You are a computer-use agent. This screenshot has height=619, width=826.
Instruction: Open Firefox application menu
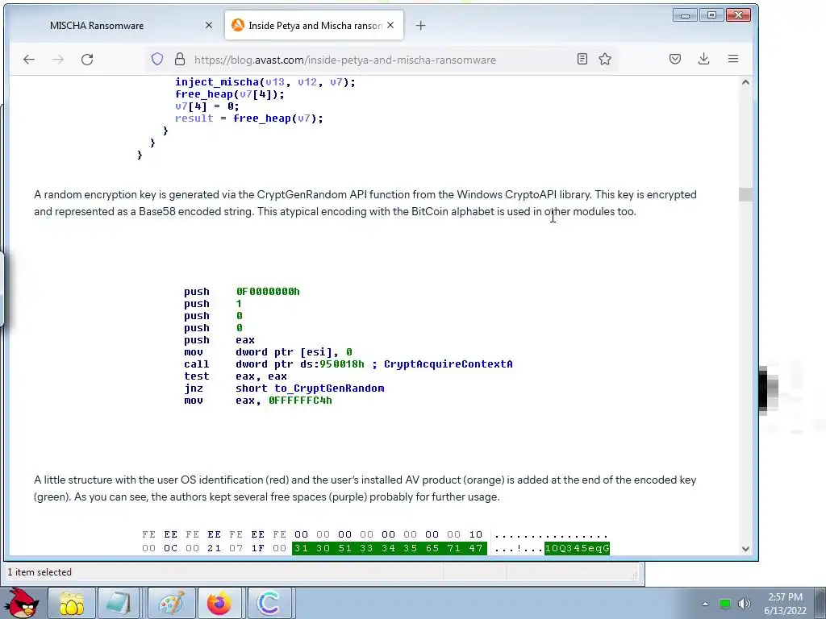(732, 59)
